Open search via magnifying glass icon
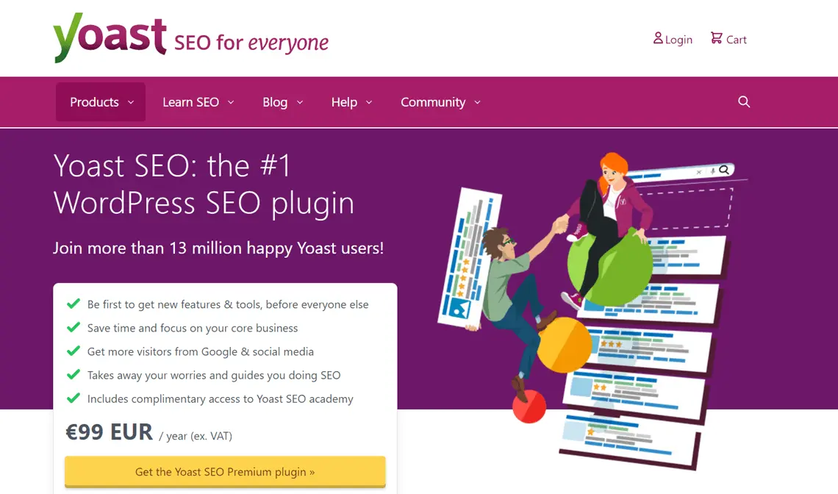838x494 pixels. click(744, 101)
